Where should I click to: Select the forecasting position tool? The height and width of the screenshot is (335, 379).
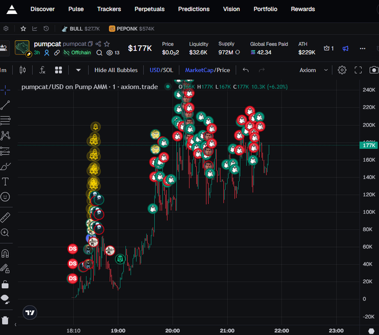(x=6, y=151)
